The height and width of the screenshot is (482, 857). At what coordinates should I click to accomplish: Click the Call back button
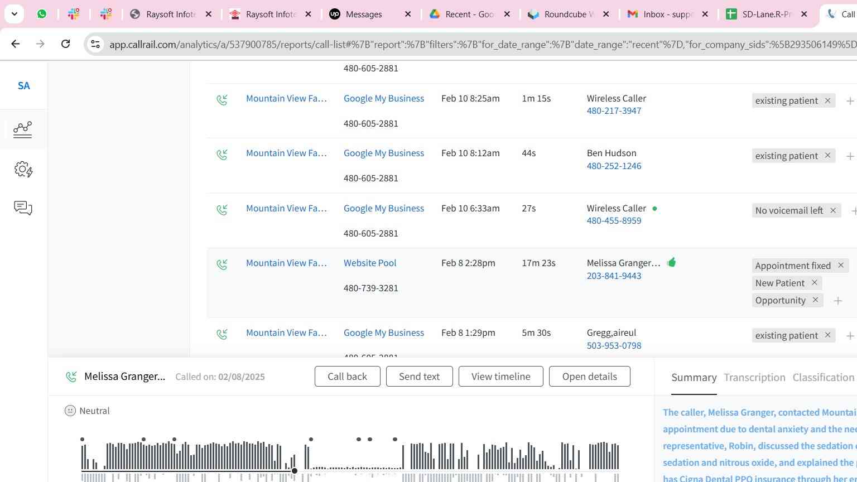point(347,376)
